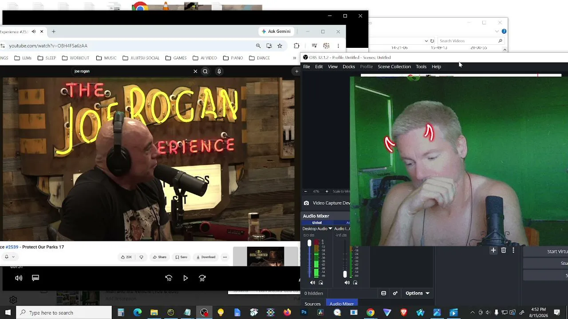Open advanced audio properties gears icon
Viewport: 568px width, 319px height.
pos(395,293)
